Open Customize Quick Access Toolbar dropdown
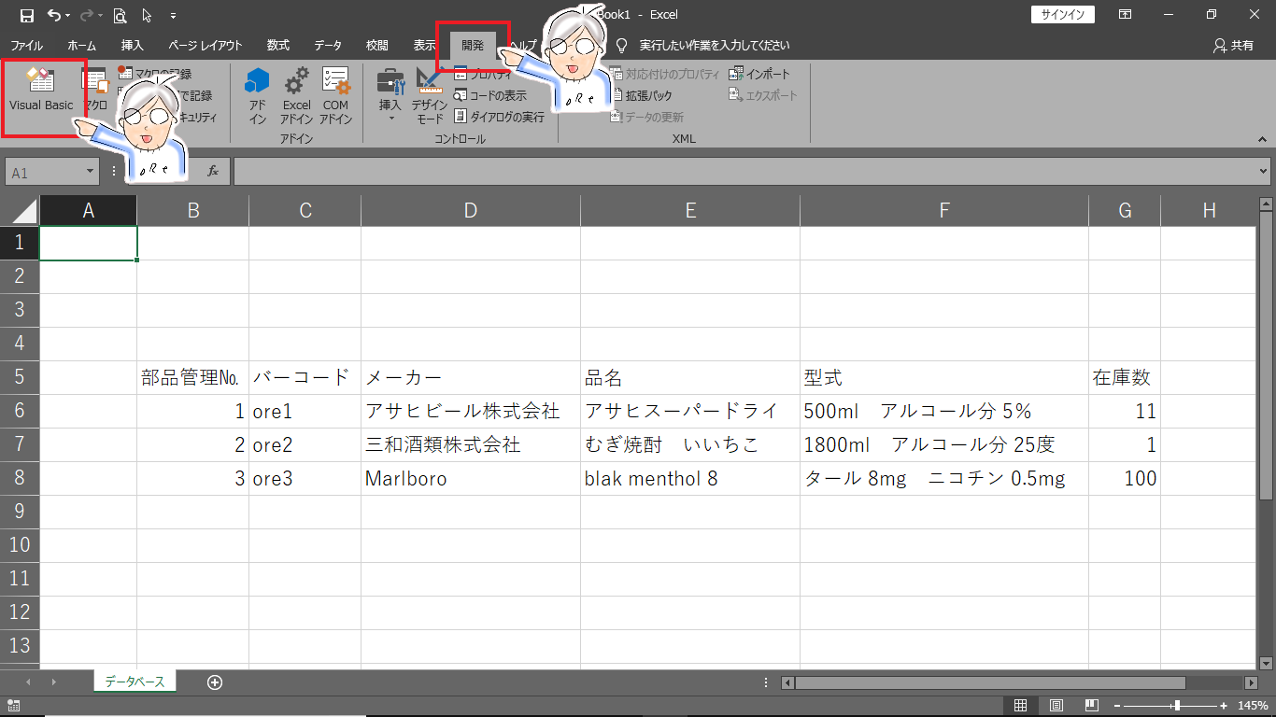Viewport: 1276px width, 717px height. pos(173,15)
